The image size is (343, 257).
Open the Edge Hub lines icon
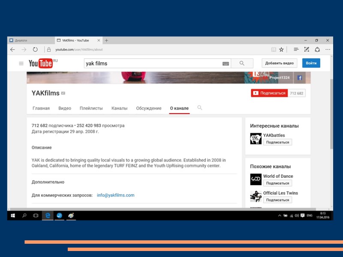pos(296,50)
